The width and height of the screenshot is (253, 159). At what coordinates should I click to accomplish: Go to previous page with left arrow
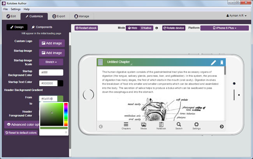tap(101, 126)
